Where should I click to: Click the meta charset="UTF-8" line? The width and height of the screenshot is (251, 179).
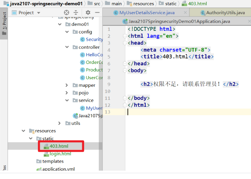pyautogui.click(x=175, y=50)
